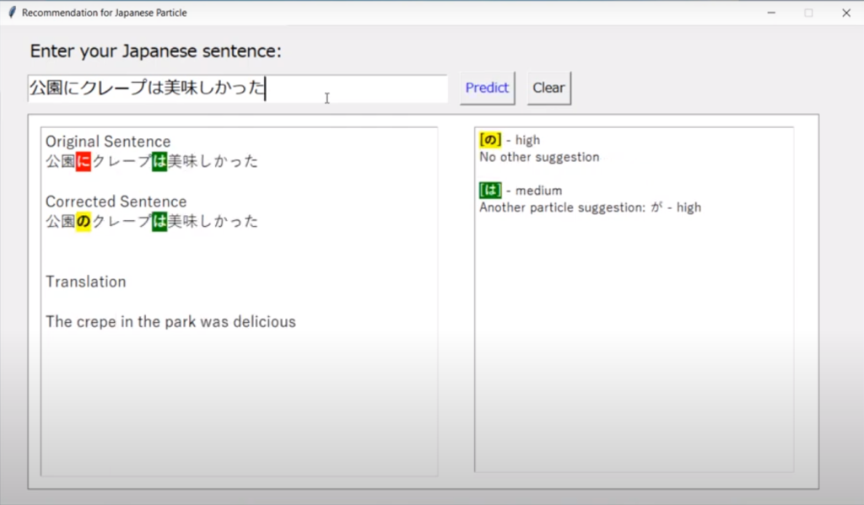The width and height of the screenshot is (864, 505).
Task: Click the disabled maximize window button
Action: (808, 13)
